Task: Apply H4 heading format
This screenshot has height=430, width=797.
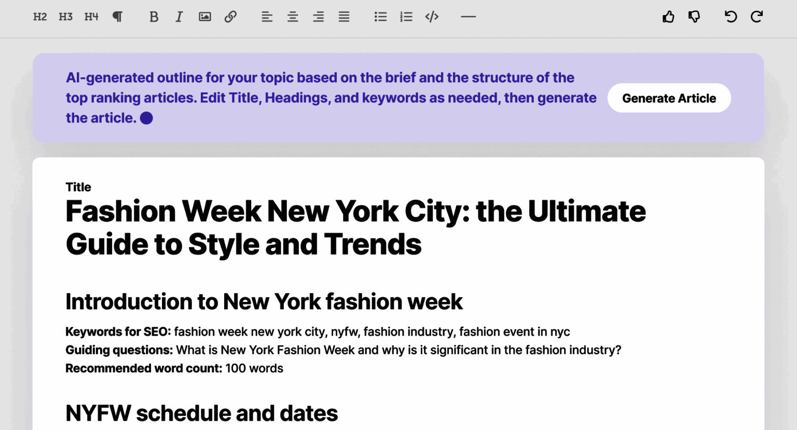Action: (91, 17)
